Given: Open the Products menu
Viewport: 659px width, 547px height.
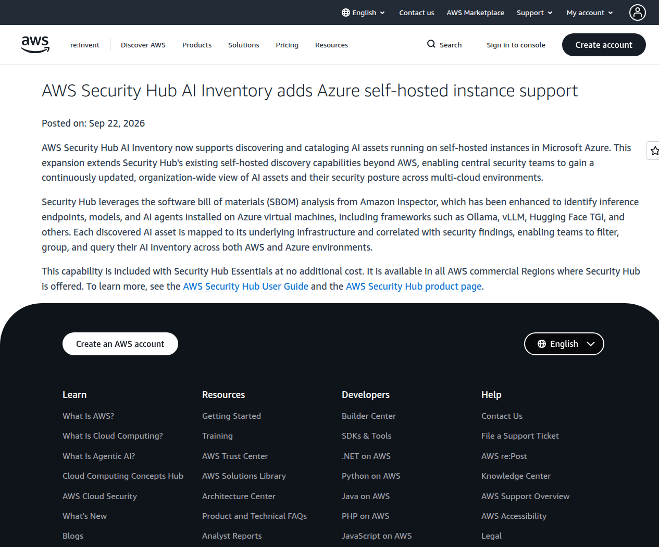Looking at the screenshot, I should (197, 45).
